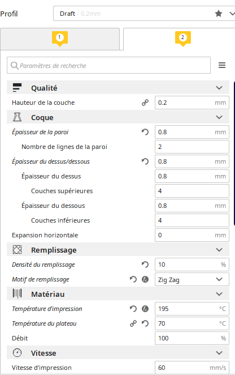Reset Température du plateau value
Viewport: 235px width, 375px height.
click(x=145, y=323)
